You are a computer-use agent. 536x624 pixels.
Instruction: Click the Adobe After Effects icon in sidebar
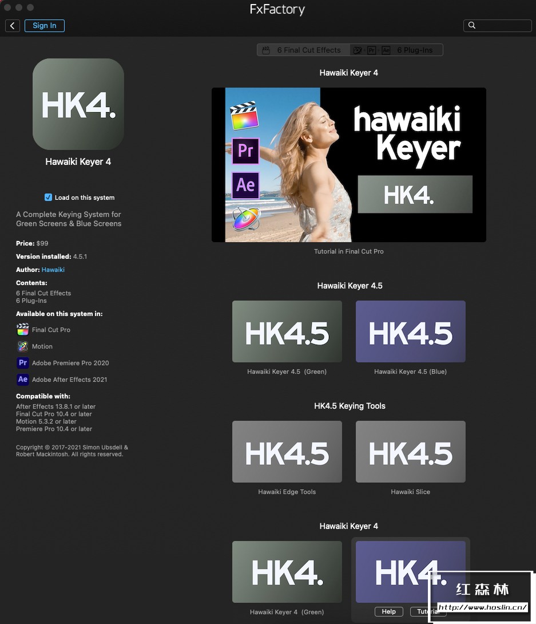point(23,380)
